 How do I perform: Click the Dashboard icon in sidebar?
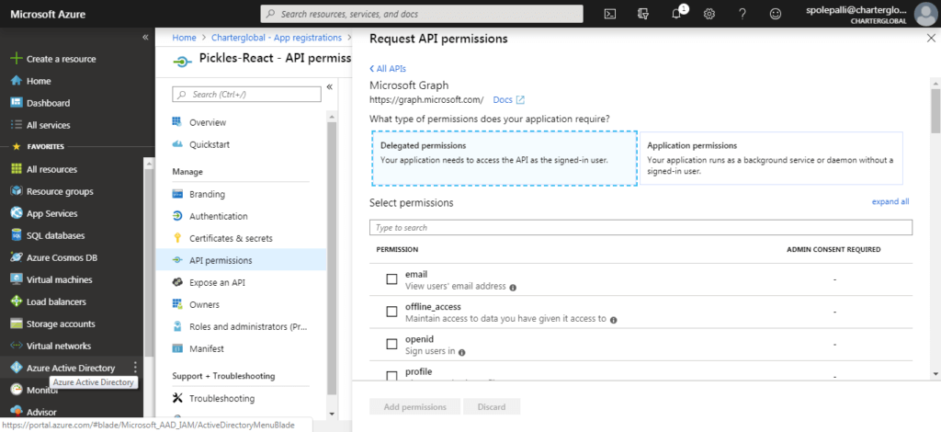[x=17, y=103]
